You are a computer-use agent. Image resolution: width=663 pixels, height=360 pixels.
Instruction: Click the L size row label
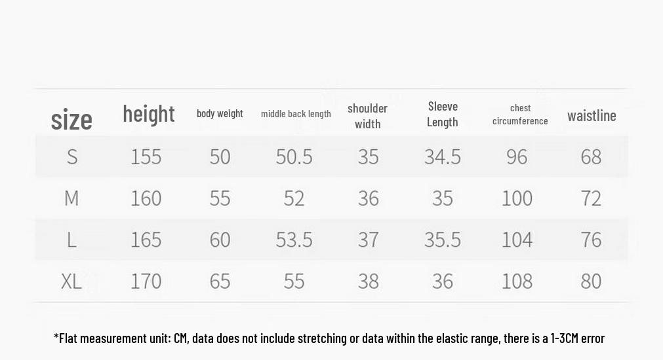coord(71,240)
